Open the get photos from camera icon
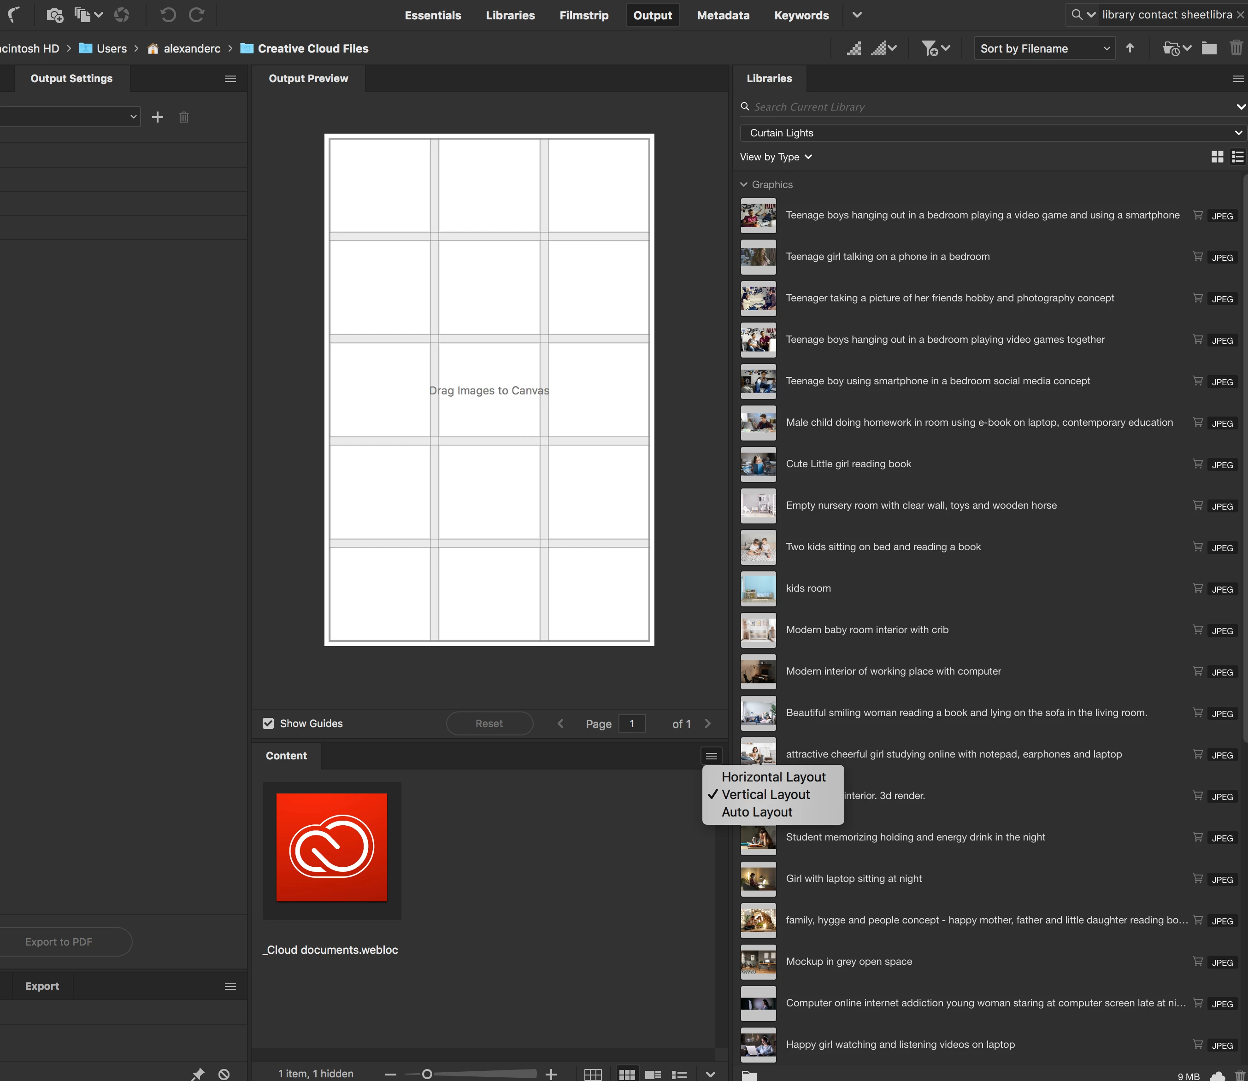The width and height of the screenshot is (1248, 1081). [55, 14]
